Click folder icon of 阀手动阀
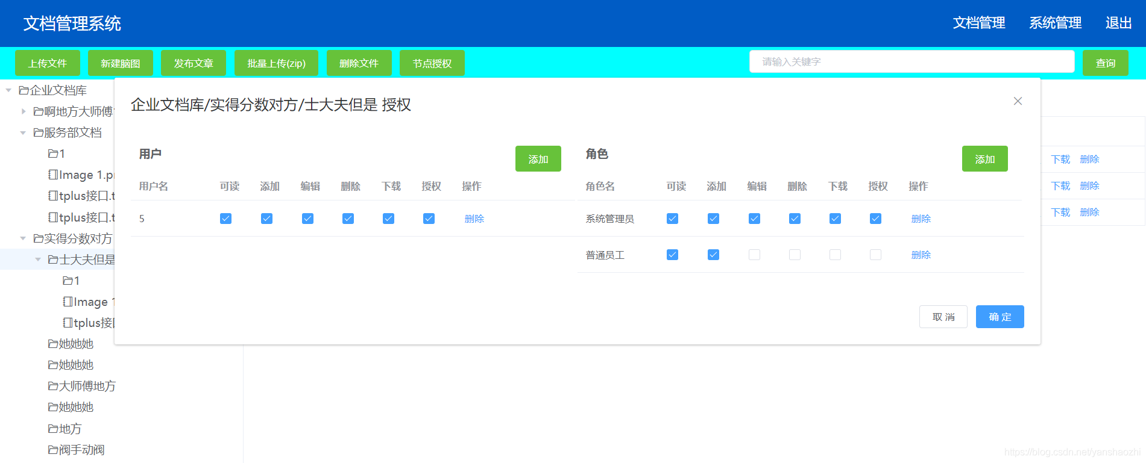The image size is (1146, 463). tap(53, 450)
